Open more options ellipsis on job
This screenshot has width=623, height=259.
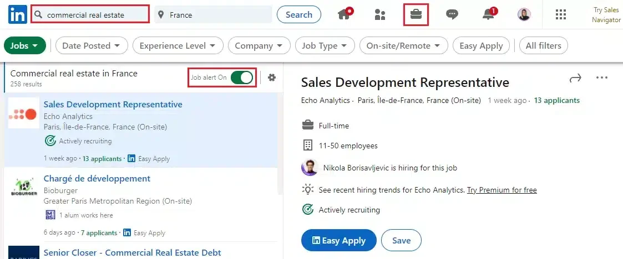pyautogui.click(x=602, y=77)
